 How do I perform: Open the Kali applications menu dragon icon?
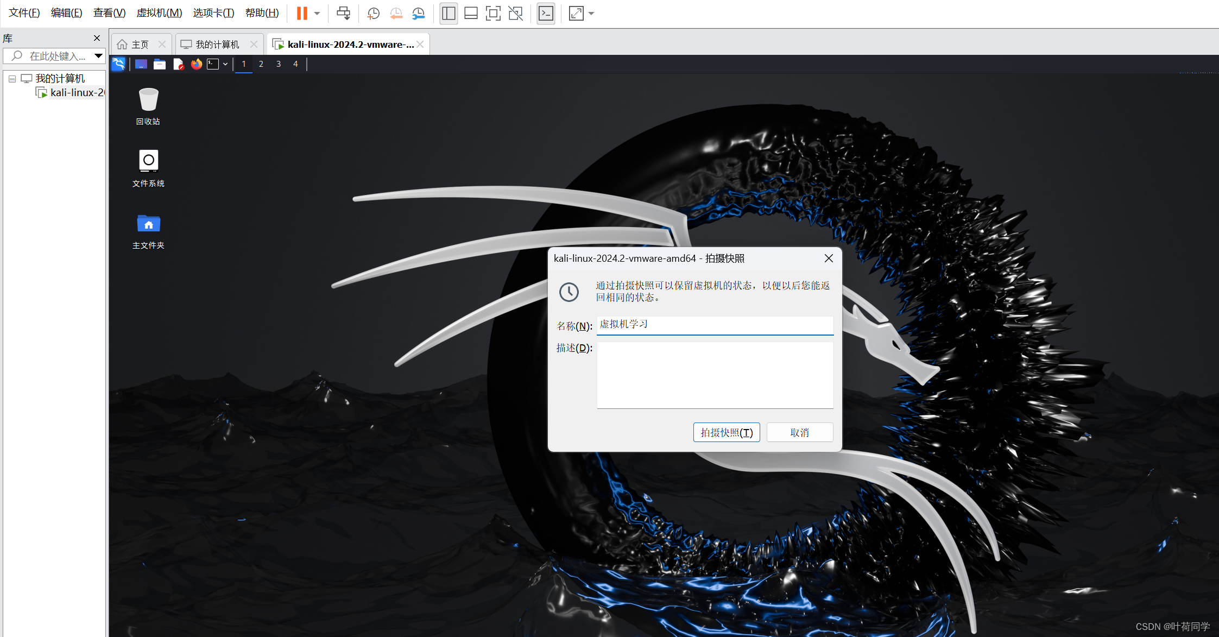pyautogui.click(x=118, y=64)
